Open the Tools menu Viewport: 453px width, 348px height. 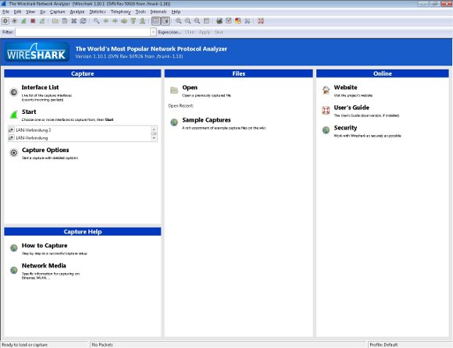coord(141,12)
